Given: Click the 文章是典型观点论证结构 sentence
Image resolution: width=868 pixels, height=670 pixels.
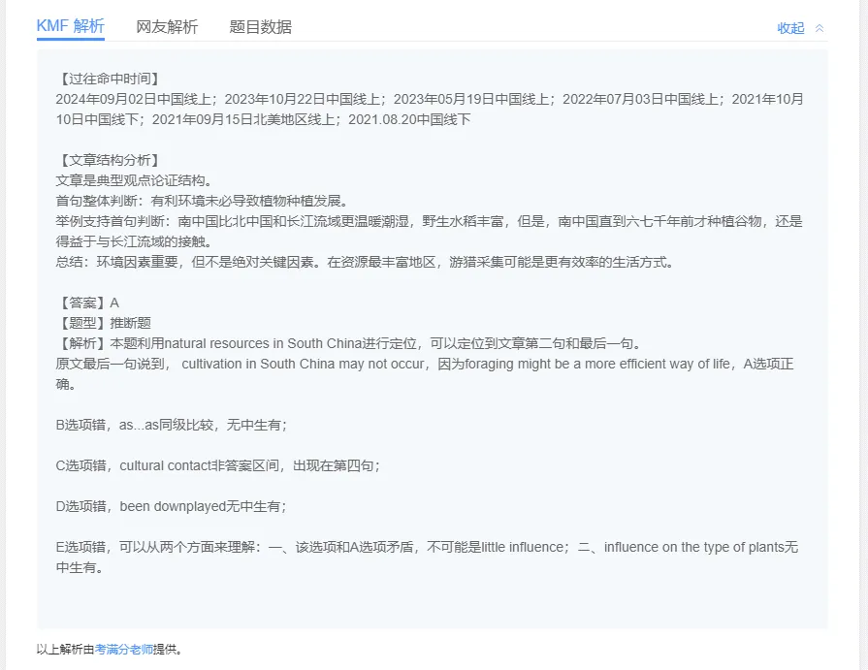Looking at the screenshot, I should coord(134,180).
